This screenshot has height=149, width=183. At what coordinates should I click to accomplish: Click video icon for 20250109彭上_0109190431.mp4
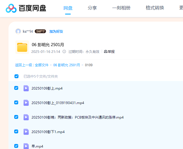click(x=26, y=103)
